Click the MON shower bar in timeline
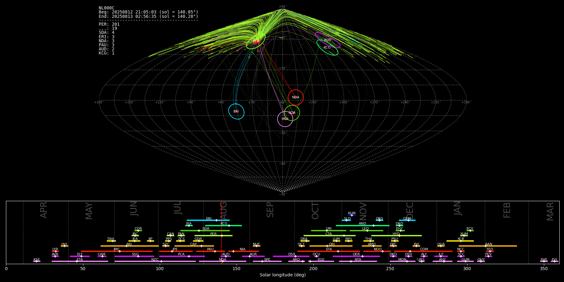Screen dimensions: 564x282 (402, 261)
